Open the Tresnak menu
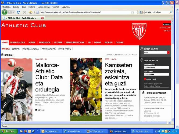 click(56, 7)
